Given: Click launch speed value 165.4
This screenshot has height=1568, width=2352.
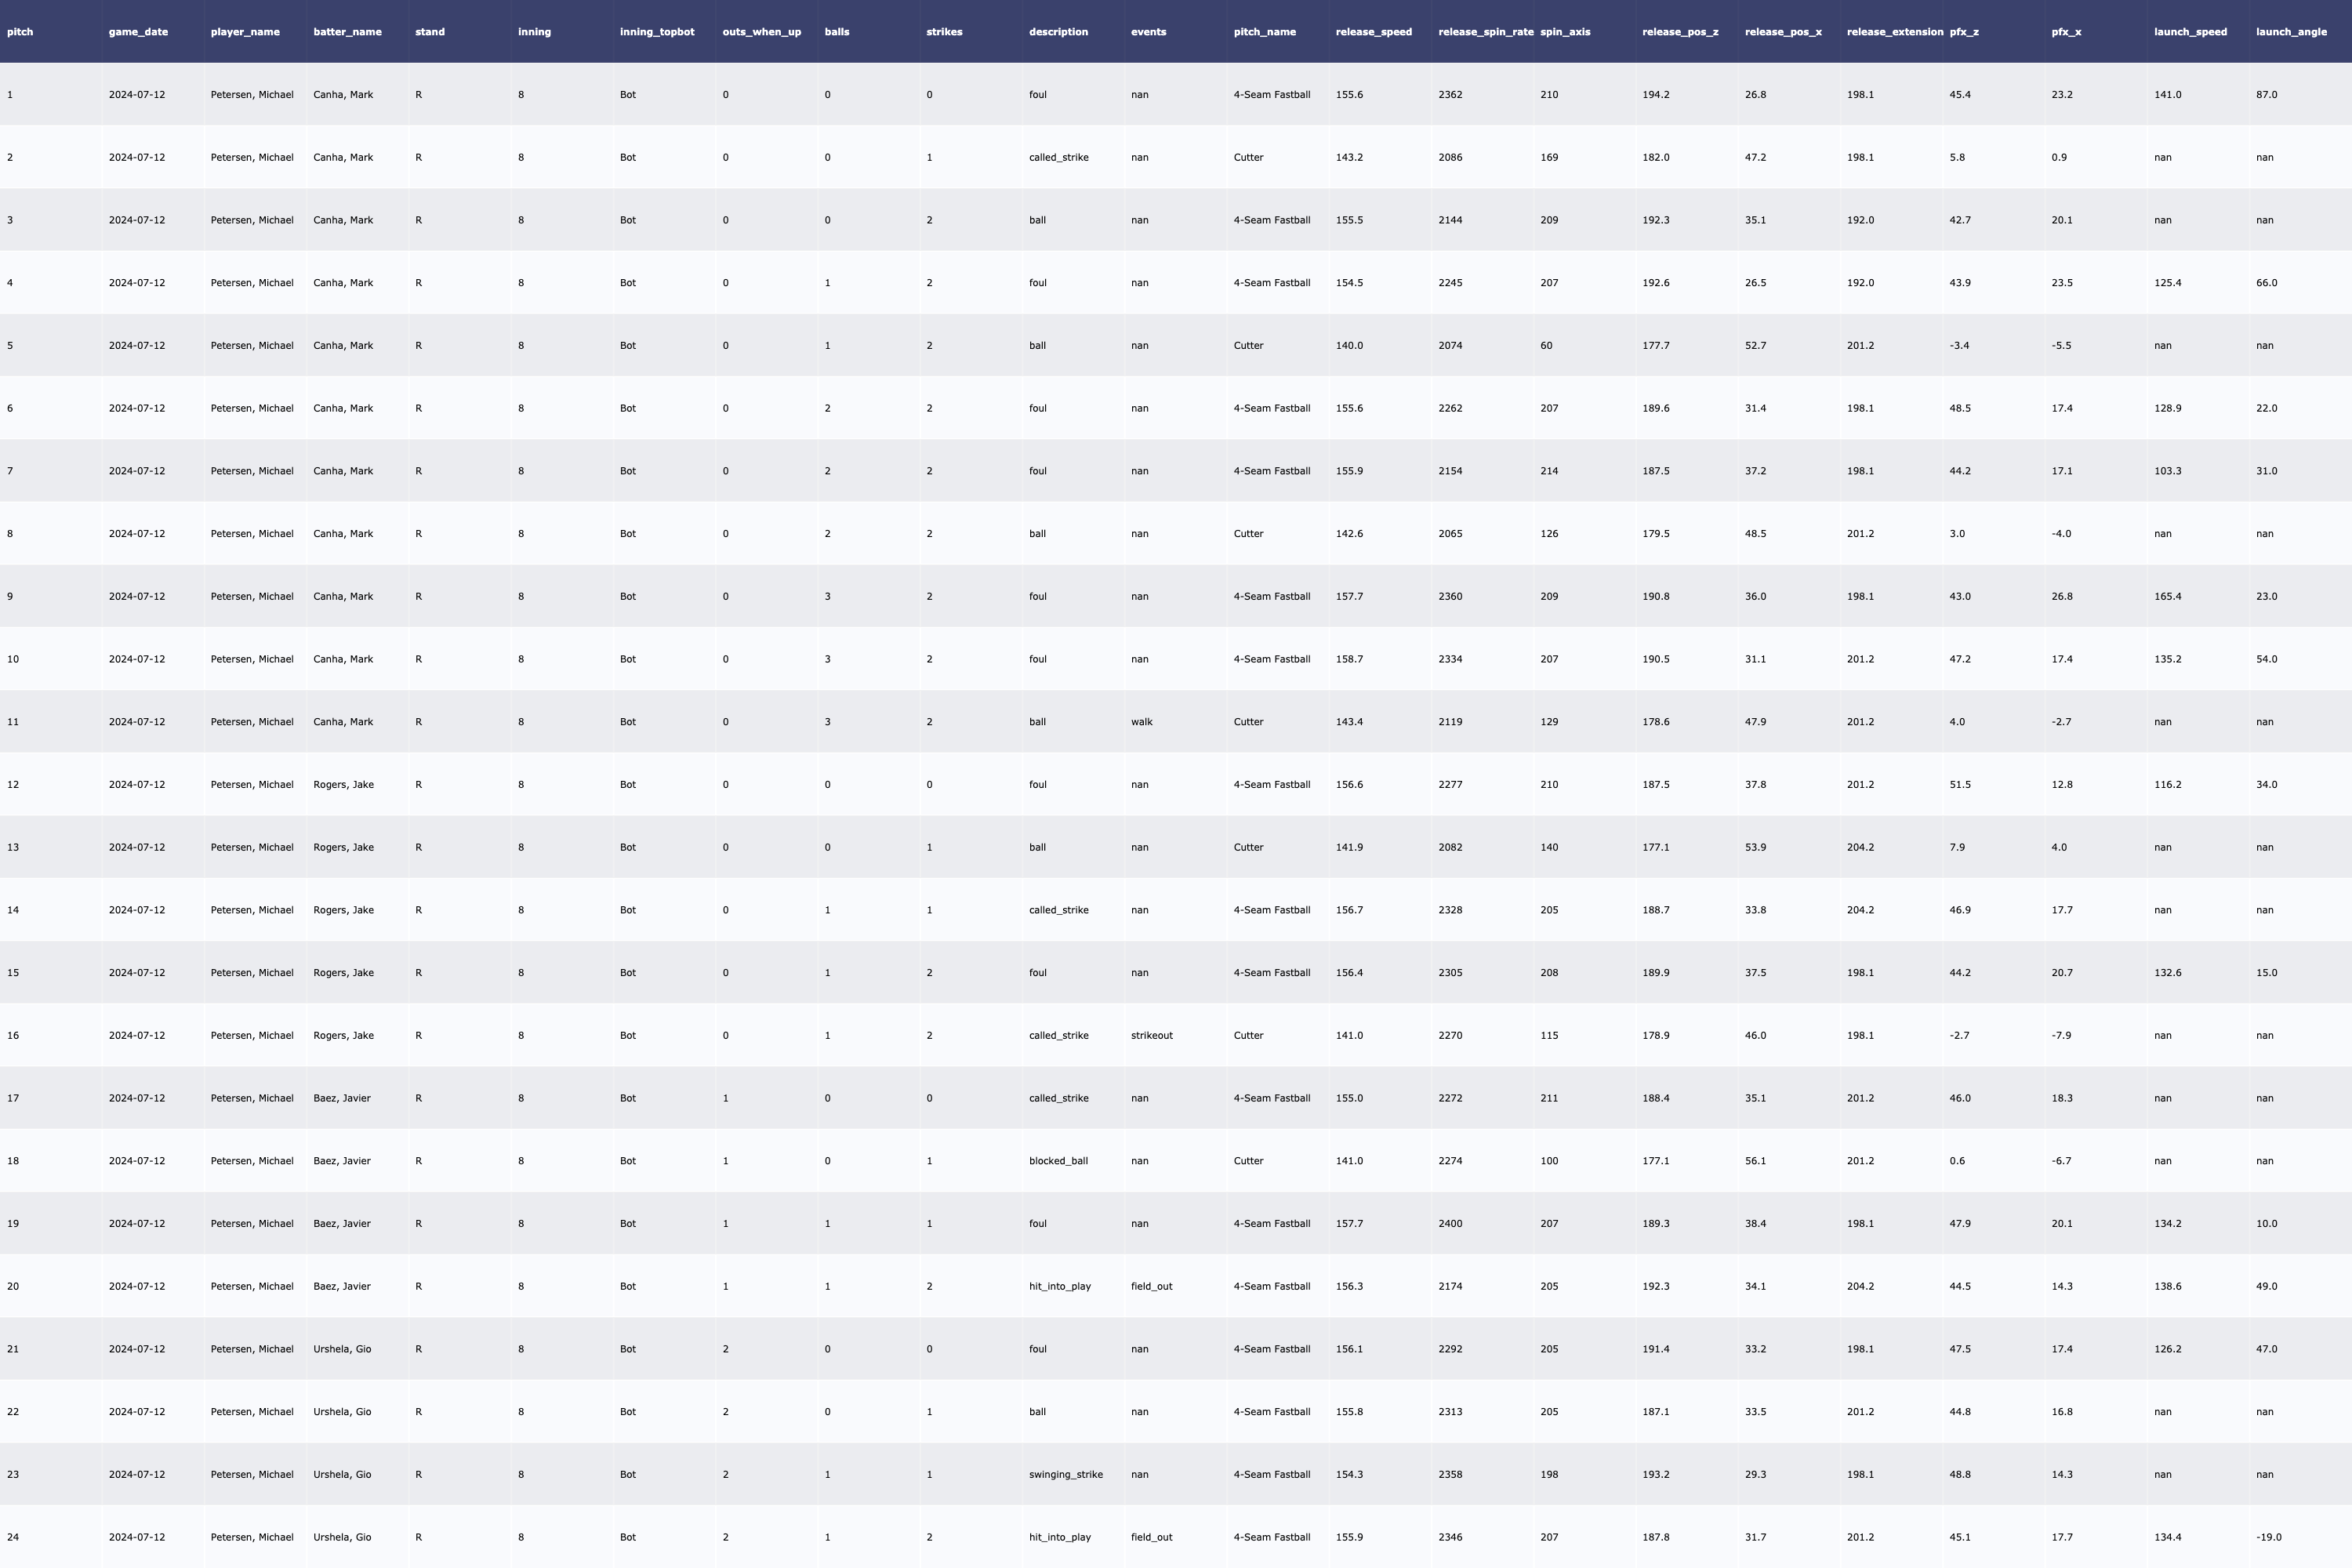Looking at the screenshot, I should (x=2167, y=597).
